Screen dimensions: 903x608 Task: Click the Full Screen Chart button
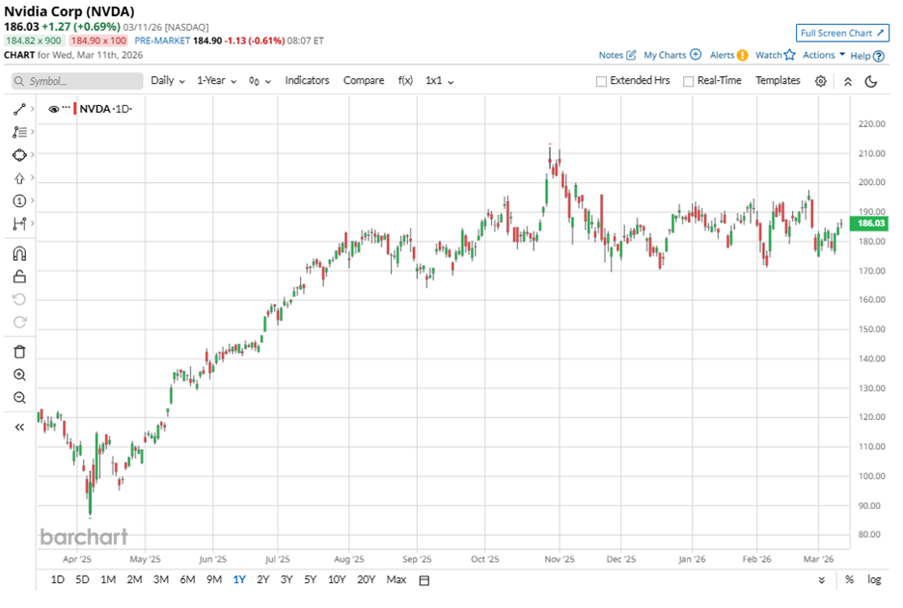(x=842, y=33)
